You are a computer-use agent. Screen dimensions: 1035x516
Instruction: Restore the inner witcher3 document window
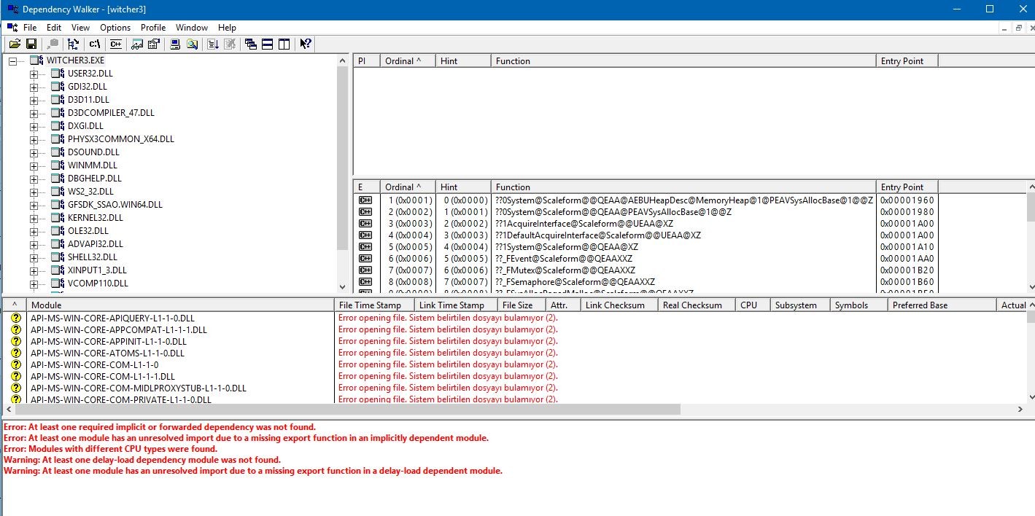(1018, 28)
